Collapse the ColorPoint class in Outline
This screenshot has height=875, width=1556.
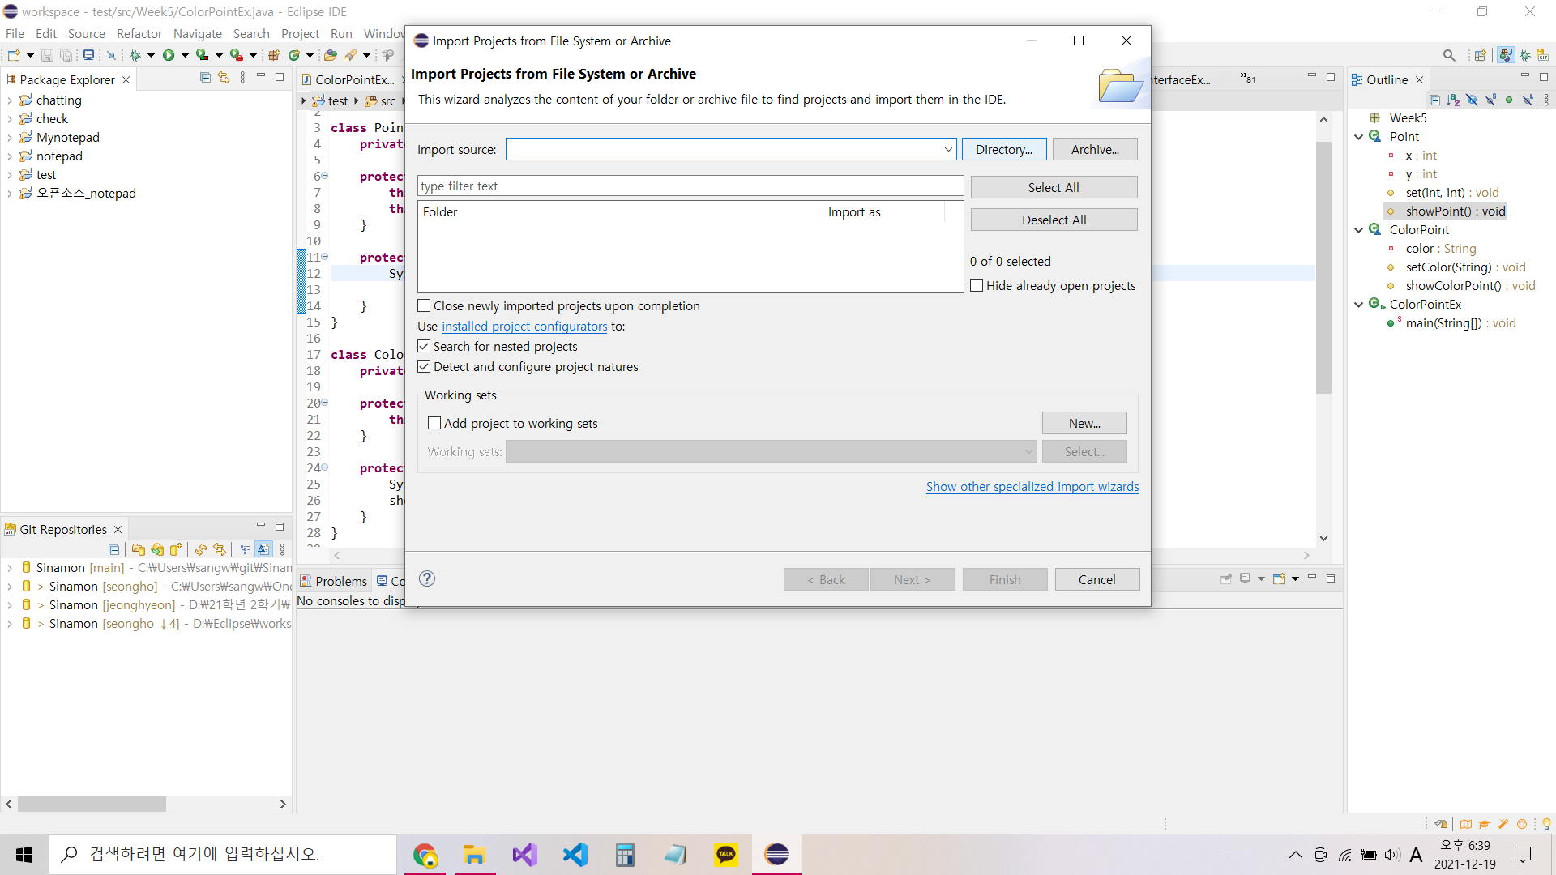(1359, 230)
